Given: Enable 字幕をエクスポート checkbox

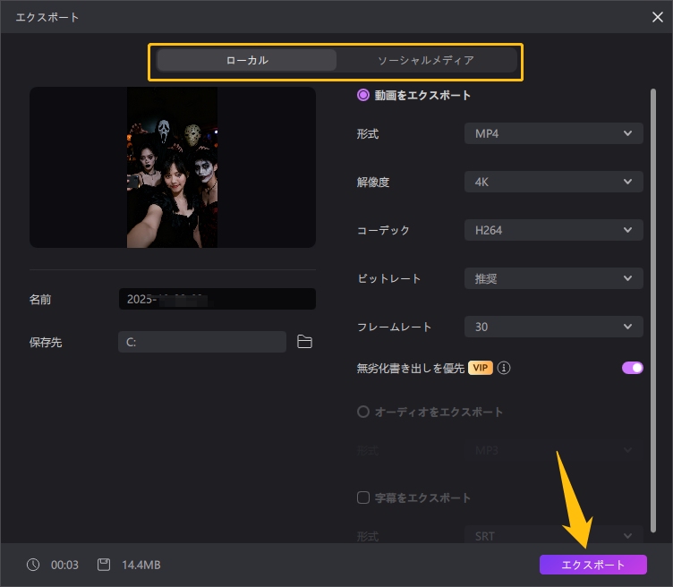Looking at the screenshot, I should 363,498.
